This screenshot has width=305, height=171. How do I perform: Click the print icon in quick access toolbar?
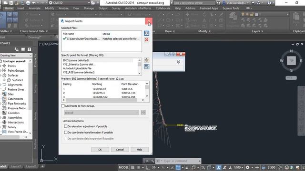[x=28, y=3]
